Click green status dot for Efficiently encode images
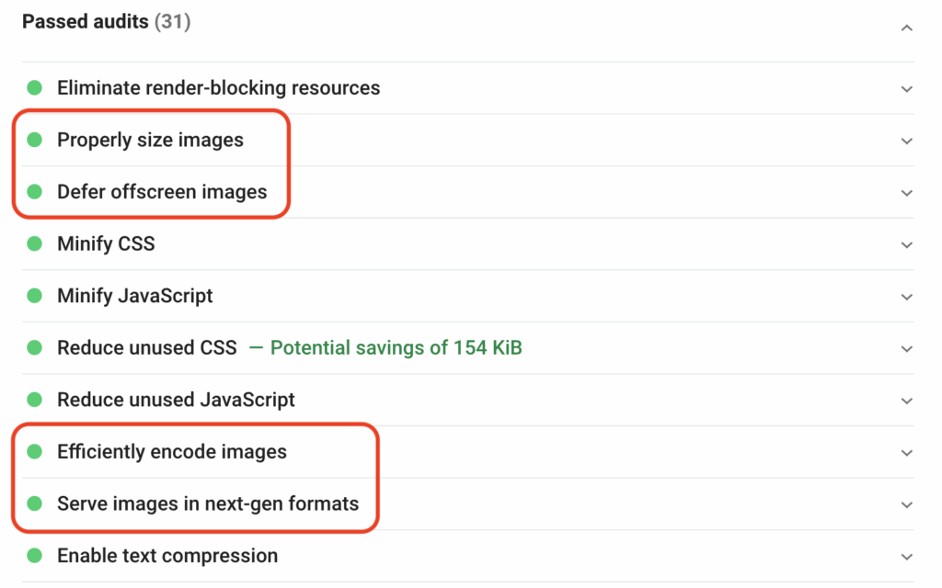Viewport: 942px width, 588px height. 35,451
